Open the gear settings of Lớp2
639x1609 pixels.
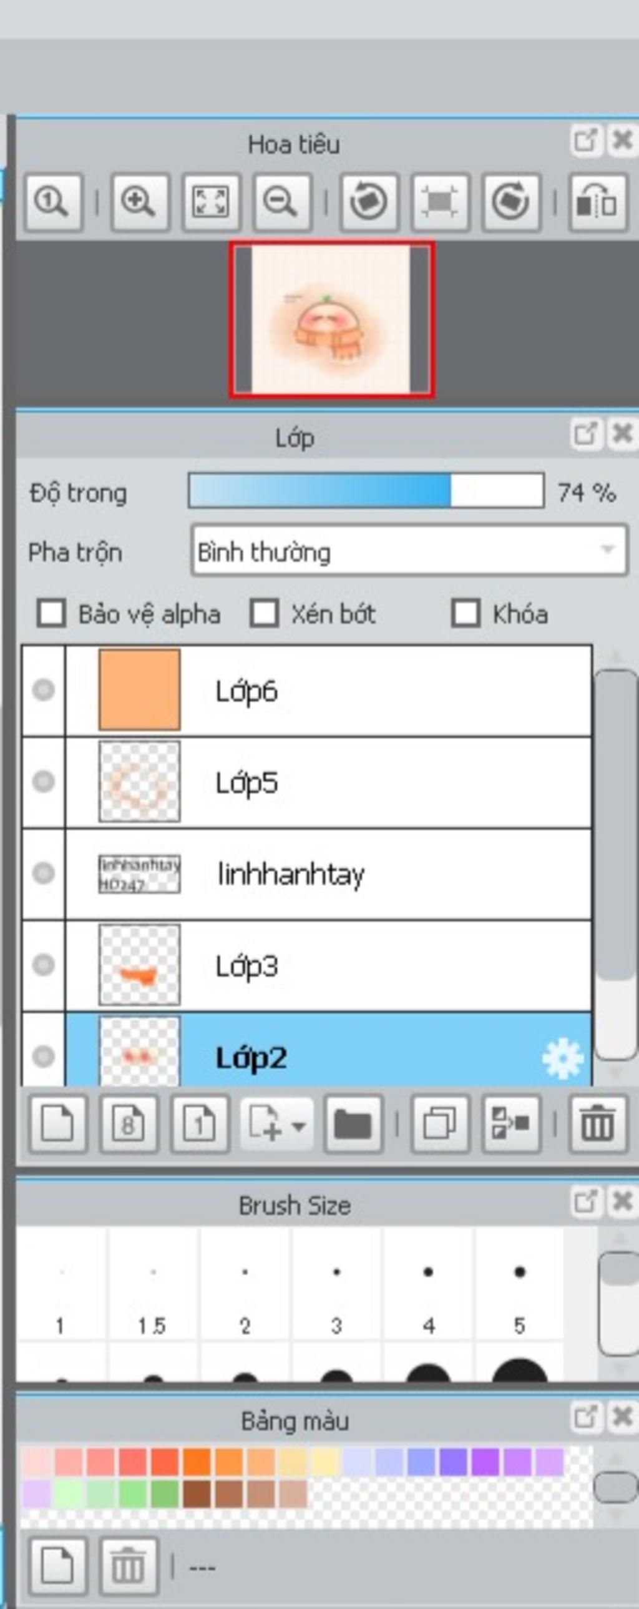(x=563, y=1058)
